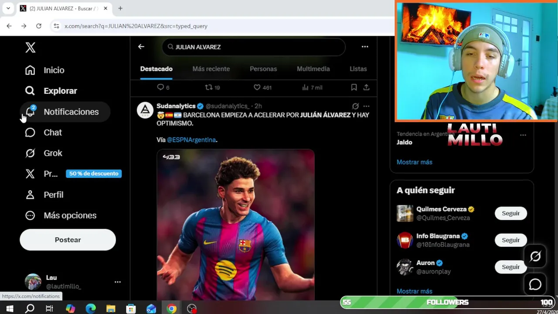Open search settings three dots
Viewport: 558px width, 314px height.
pyautogui.click(x=365, y=47)
